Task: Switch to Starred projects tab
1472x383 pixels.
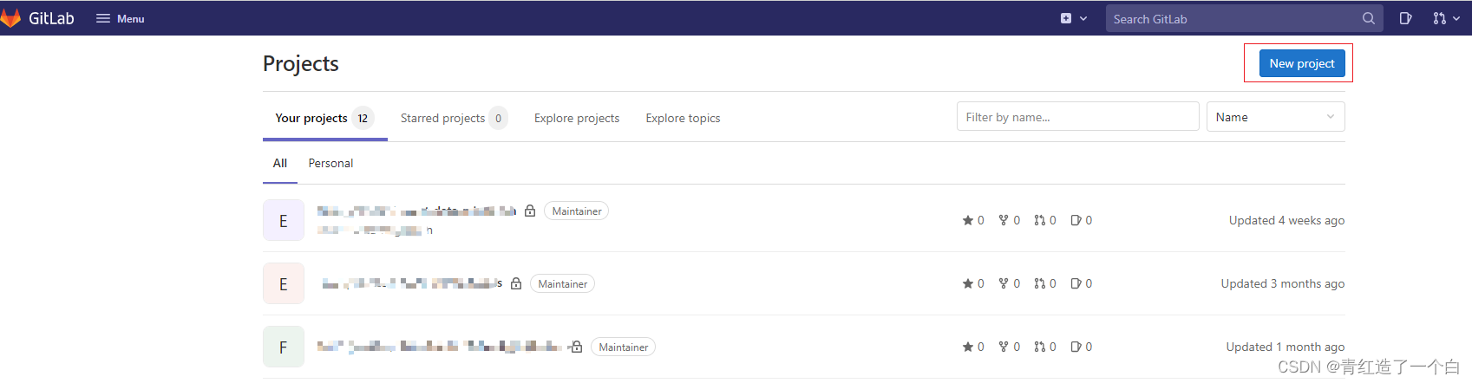Action: pyautogui.click(x=454, y=118)
